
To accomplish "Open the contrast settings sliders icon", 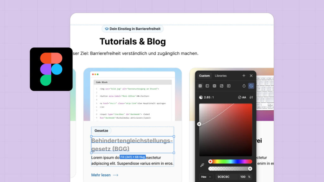I will (x=251, y=97).
